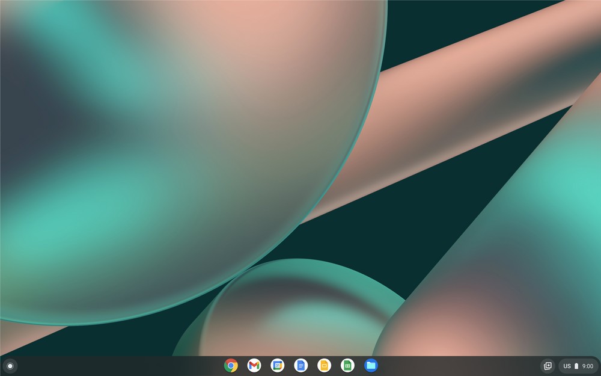601x376 pixels.
Task: Open the Tote holding space icon
Action: click(548, 366)
